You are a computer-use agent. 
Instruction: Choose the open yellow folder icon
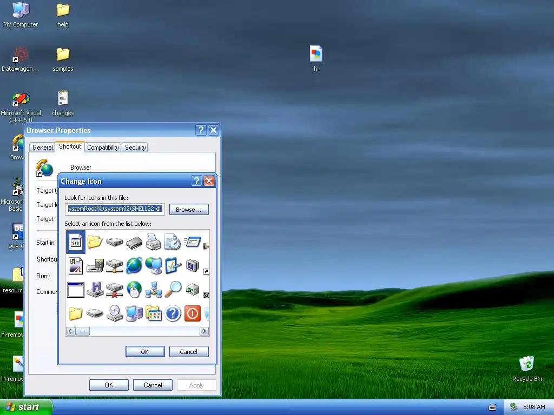(95, 242)
